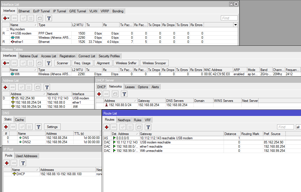Focus the Find field in Route List
The width and height of the screenshot is (301, 192).
286,127
